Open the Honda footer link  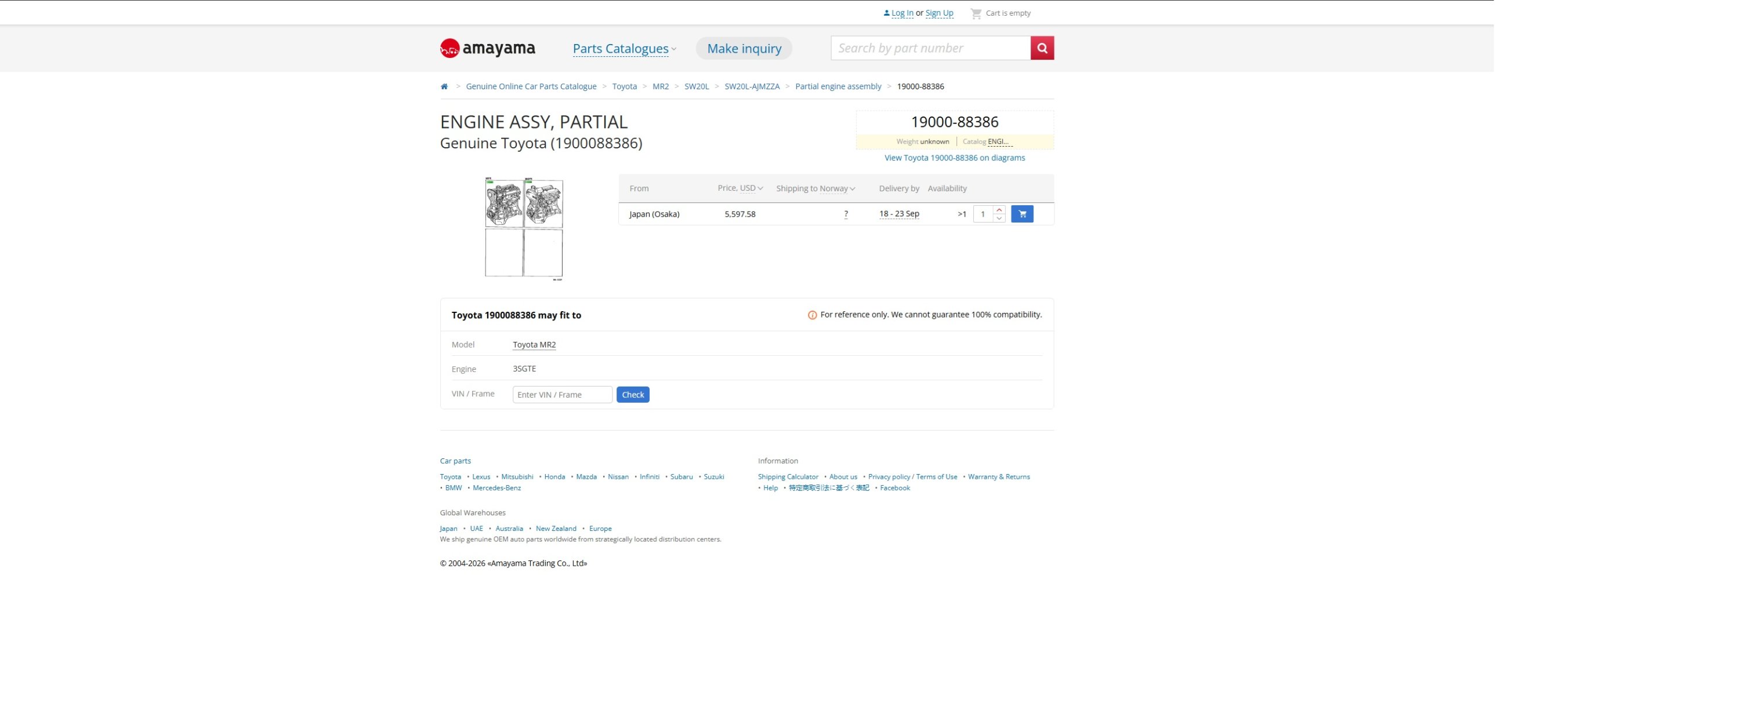click(x=554, y=476)
